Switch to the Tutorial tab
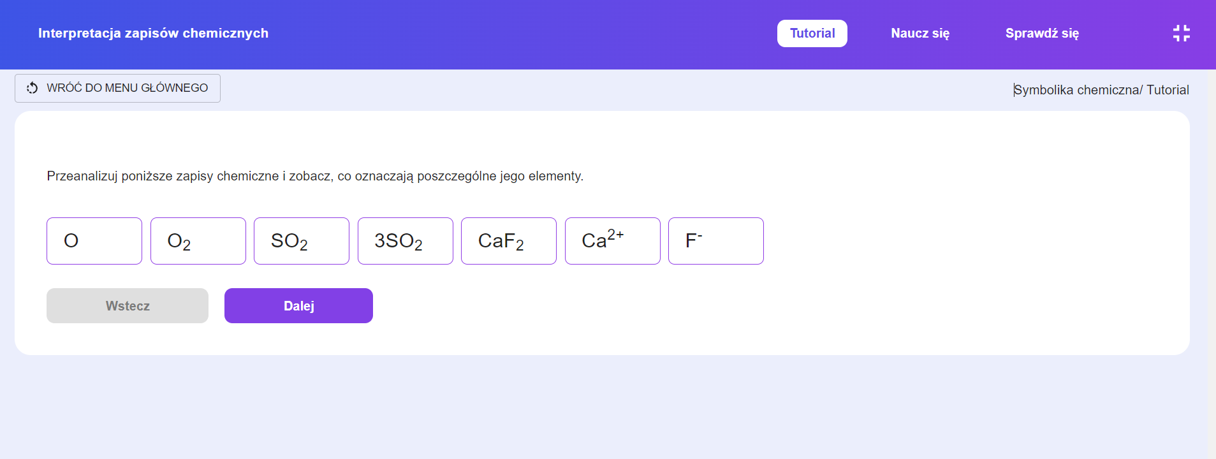 [812, 33]
